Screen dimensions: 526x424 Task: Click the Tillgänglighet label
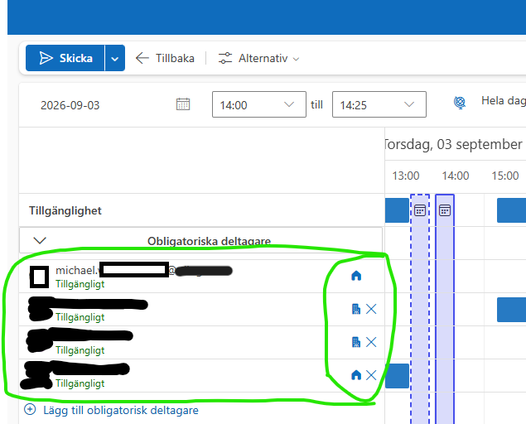click(65, 210)
